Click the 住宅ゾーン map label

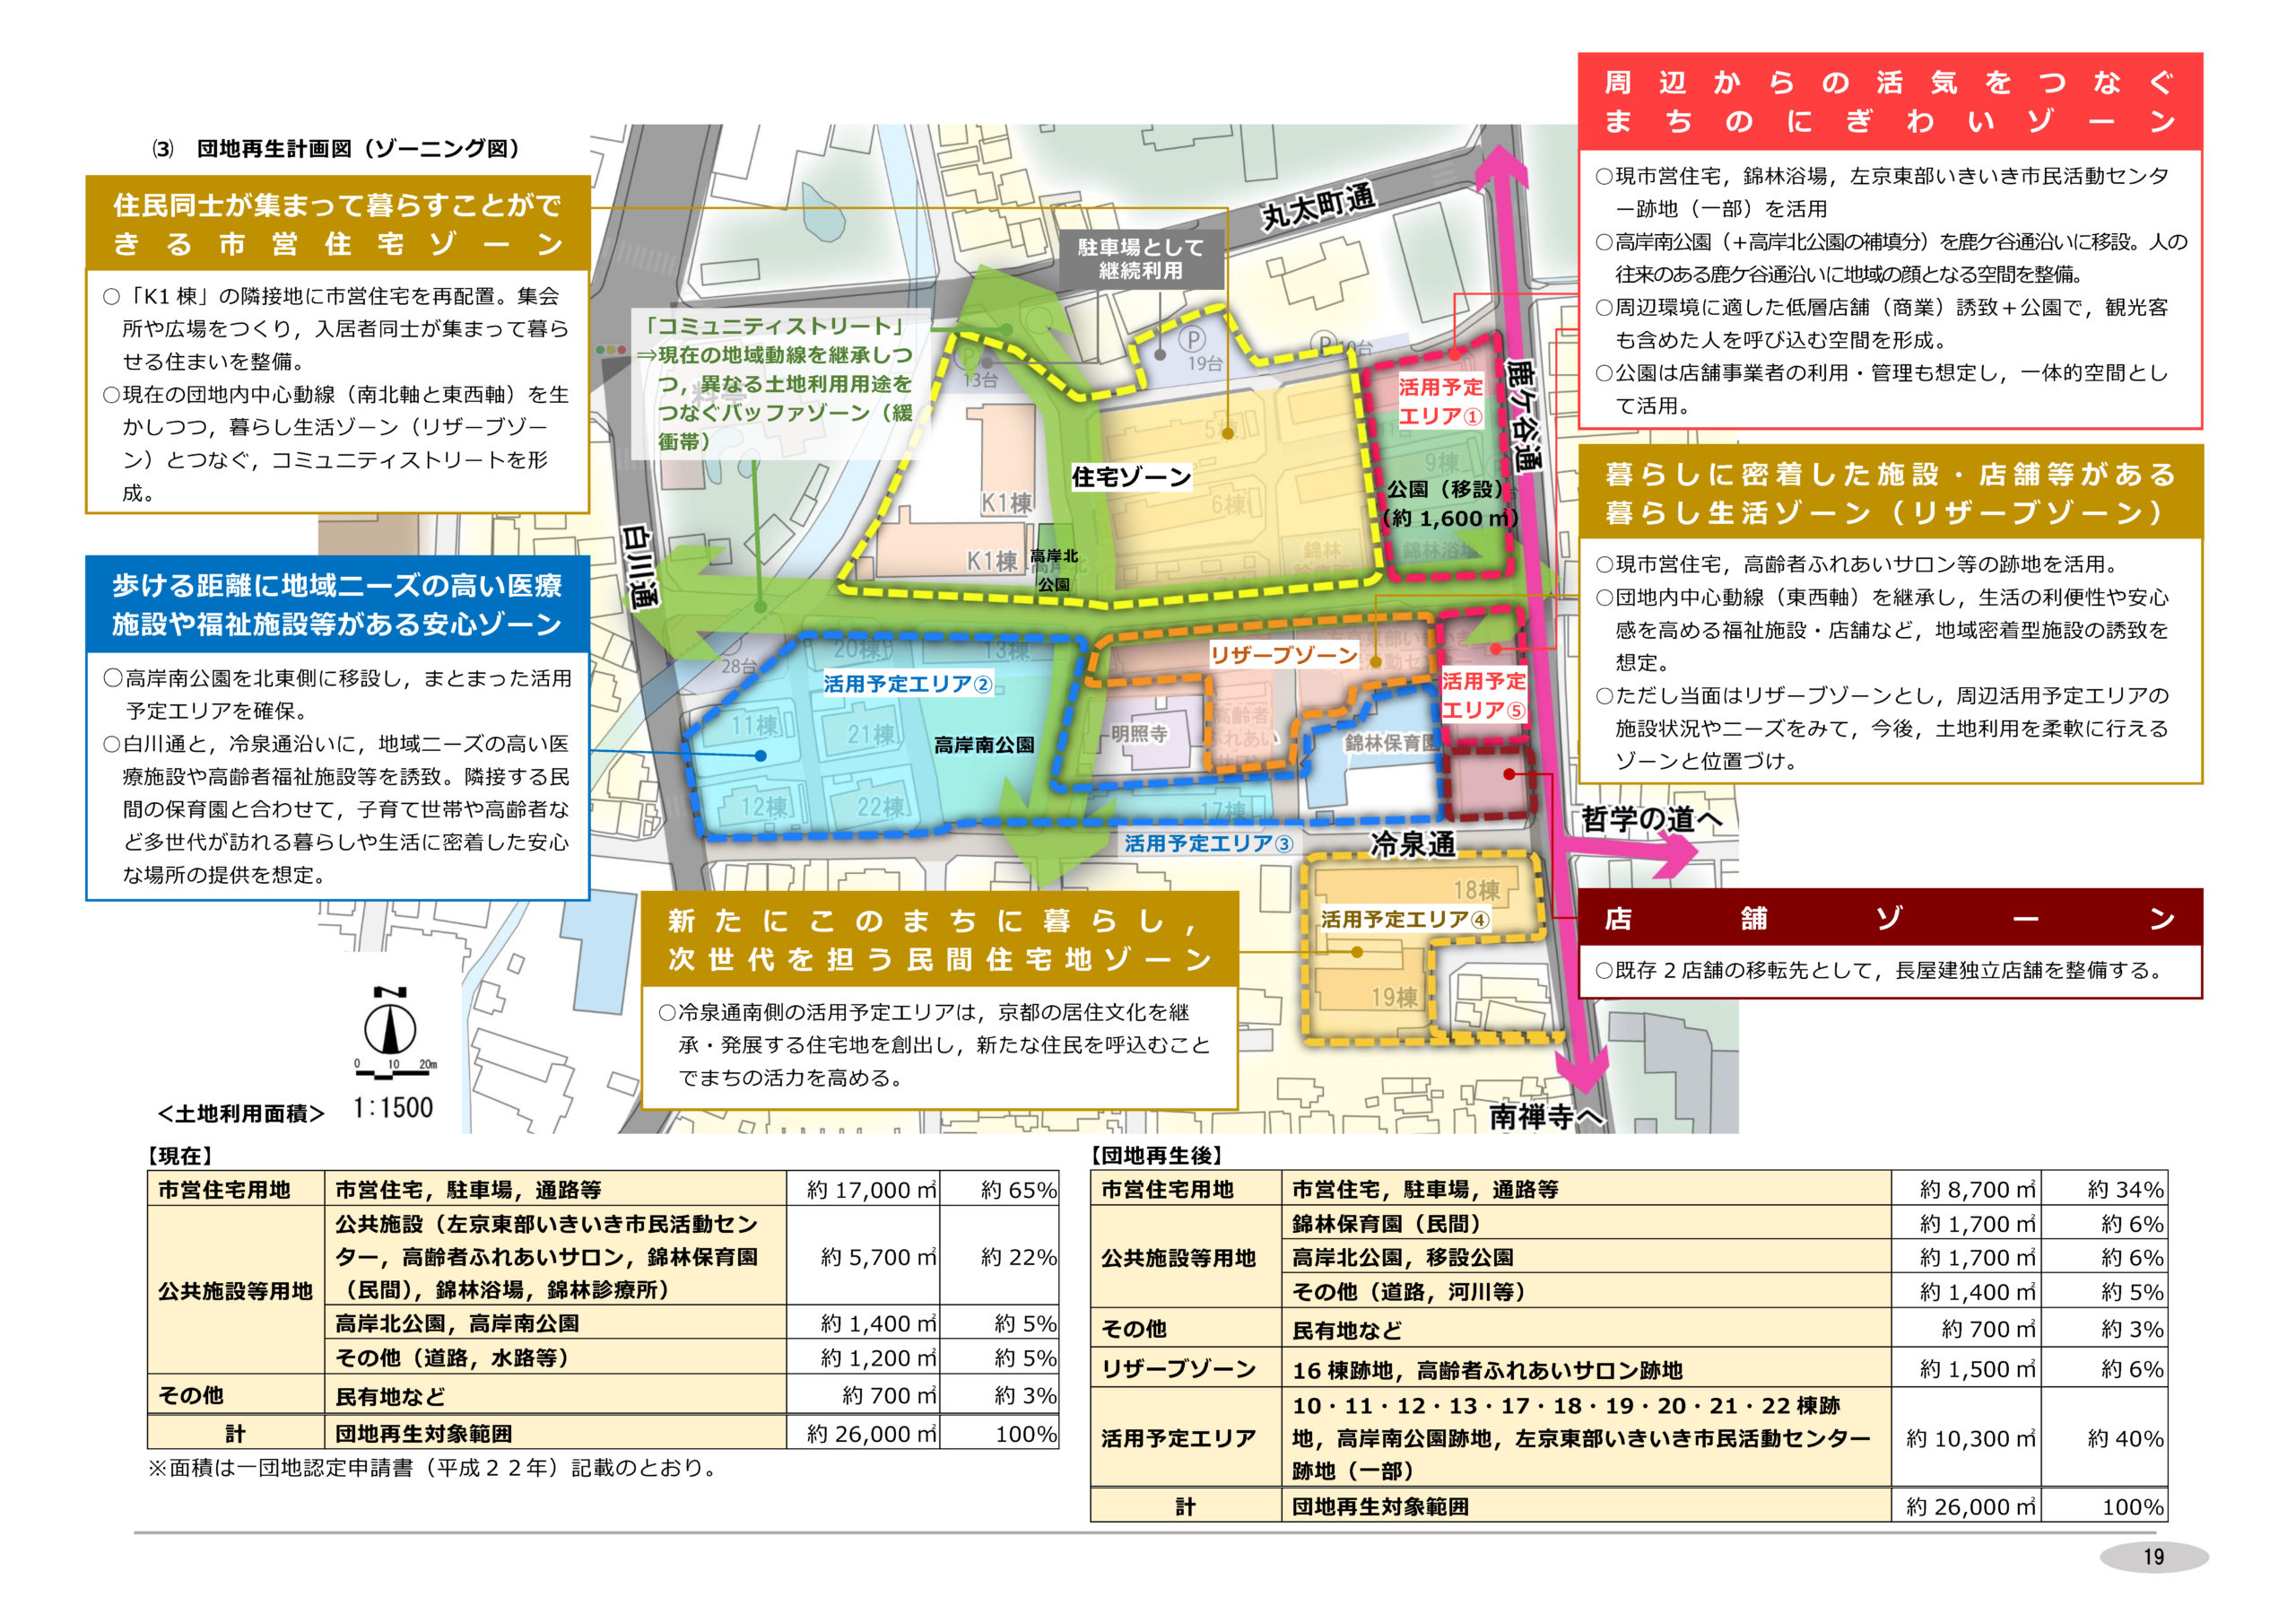point(1131,476)
